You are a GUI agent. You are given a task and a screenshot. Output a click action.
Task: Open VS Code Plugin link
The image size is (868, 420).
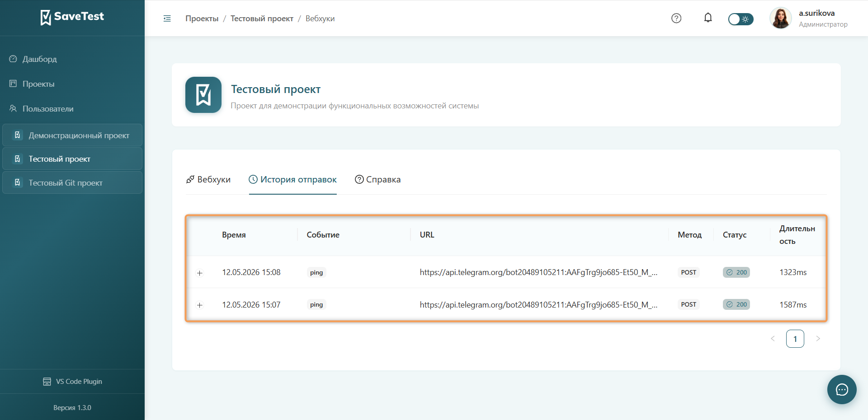[72, 382]
